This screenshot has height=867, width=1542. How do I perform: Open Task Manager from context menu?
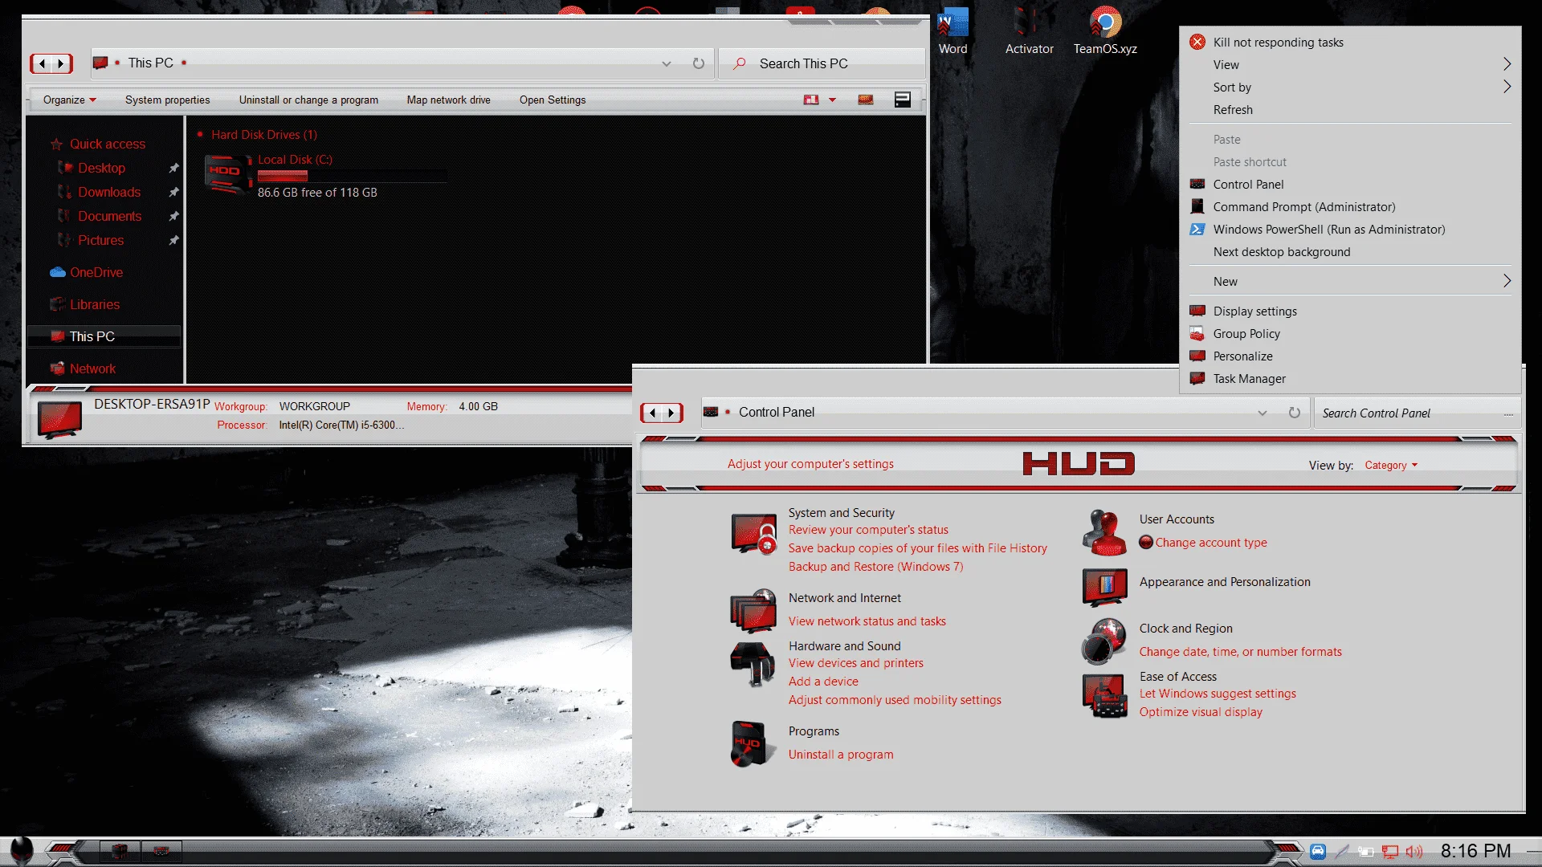tap(1351, 378)
